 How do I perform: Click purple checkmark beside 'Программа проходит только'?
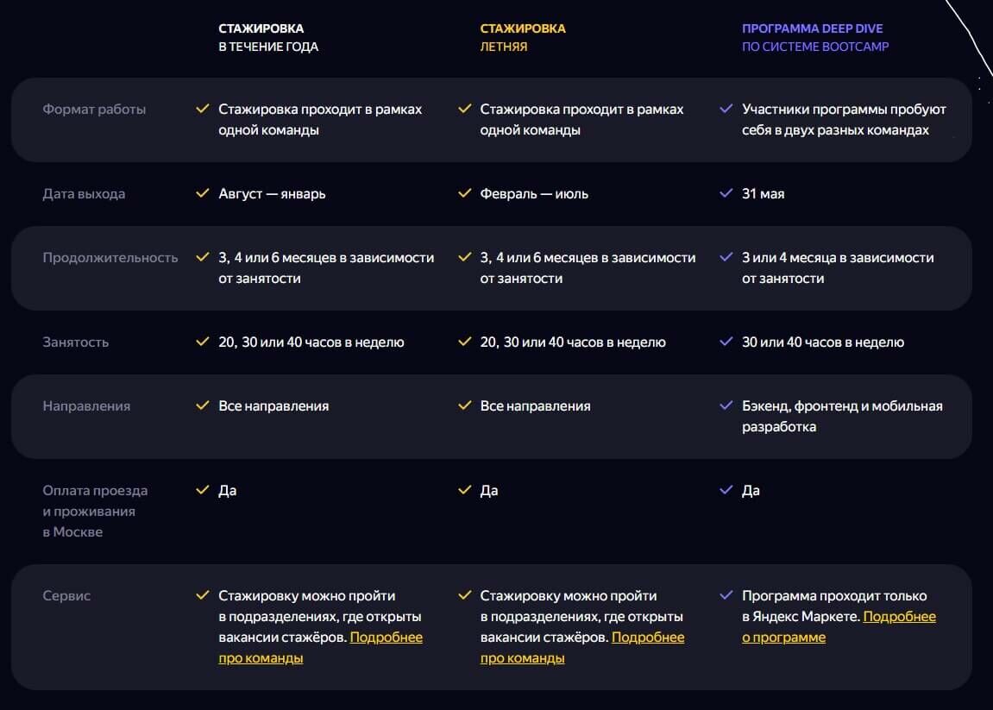click(726, 596)
